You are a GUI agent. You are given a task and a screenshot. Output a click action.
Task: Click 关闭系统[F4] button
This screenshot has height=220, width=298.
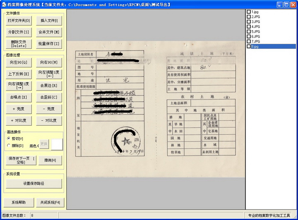(50, 202)
